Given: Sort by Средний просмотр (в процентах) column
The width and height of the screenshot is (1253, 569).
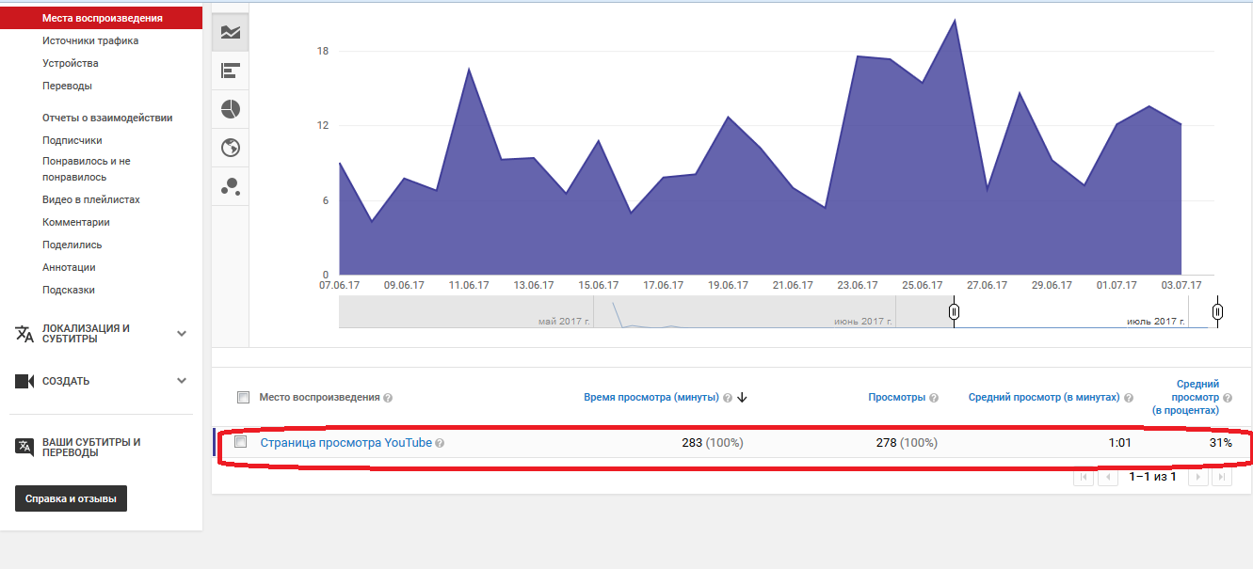Looking at the screenshot, I should [x=1186, y=397].
